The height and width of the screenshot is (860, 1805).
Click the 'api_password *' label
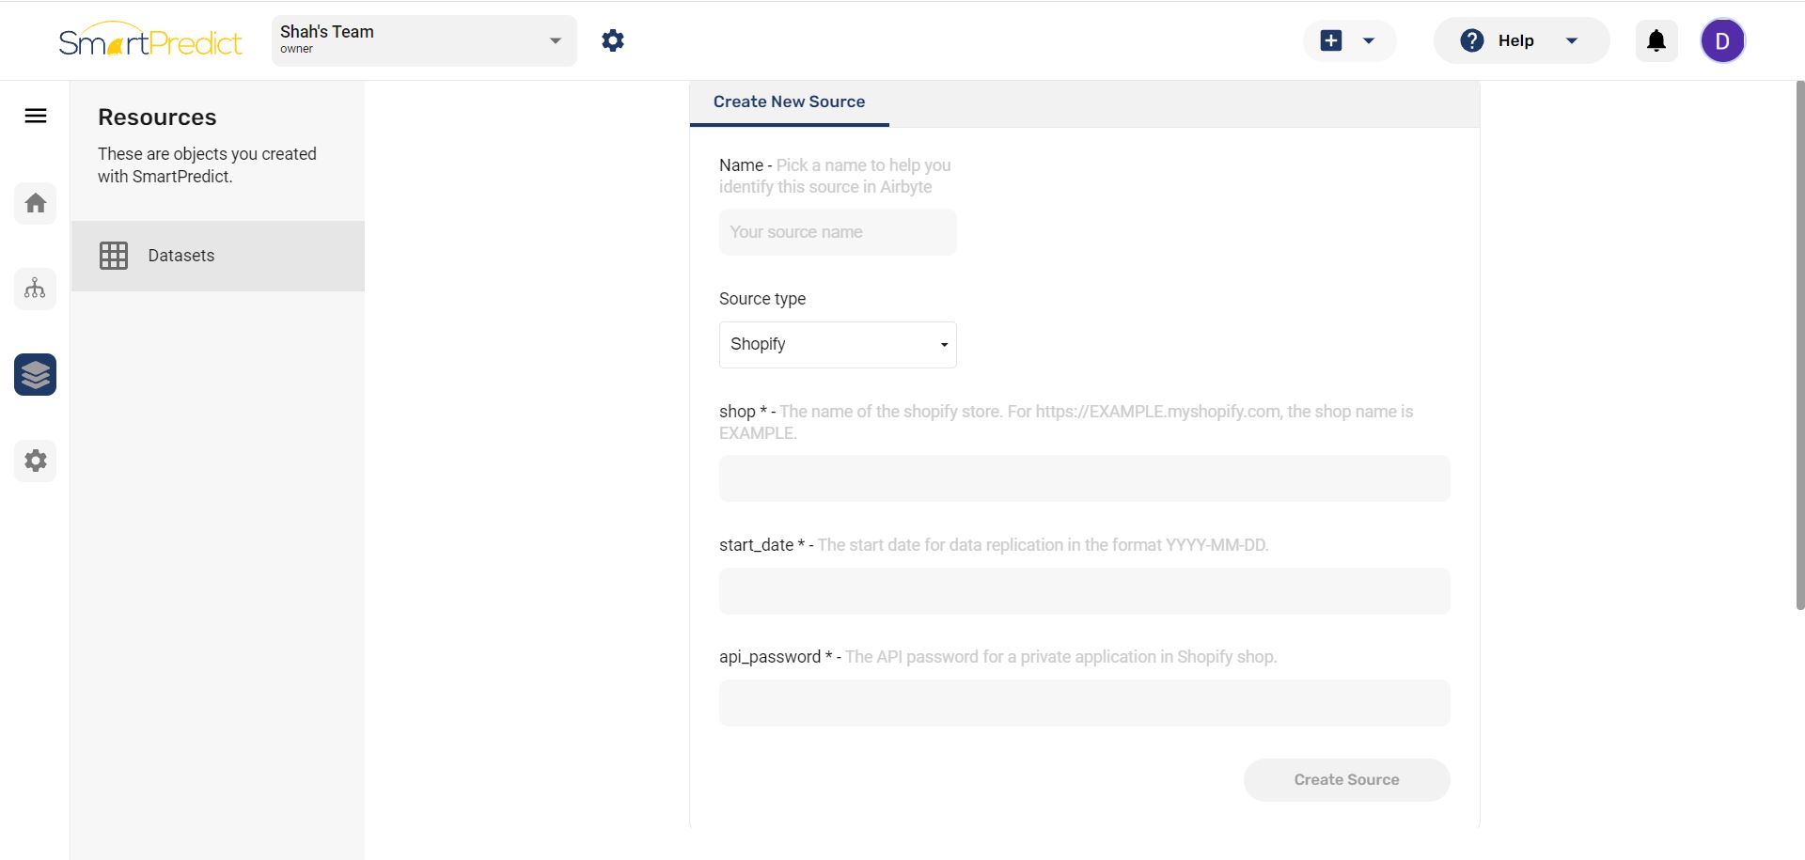(x=776, y=657)
